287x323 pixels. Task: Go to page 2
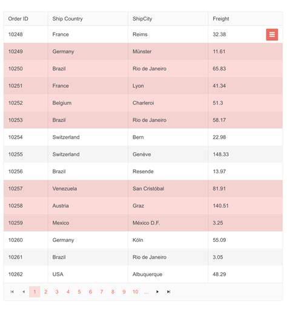(45, 291)
